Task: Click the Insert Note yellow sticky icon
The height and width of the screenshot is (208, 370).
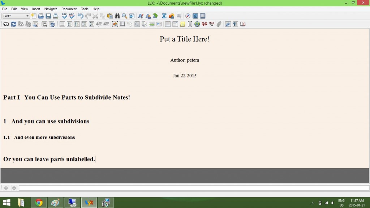Action: (x=182, y=24)
